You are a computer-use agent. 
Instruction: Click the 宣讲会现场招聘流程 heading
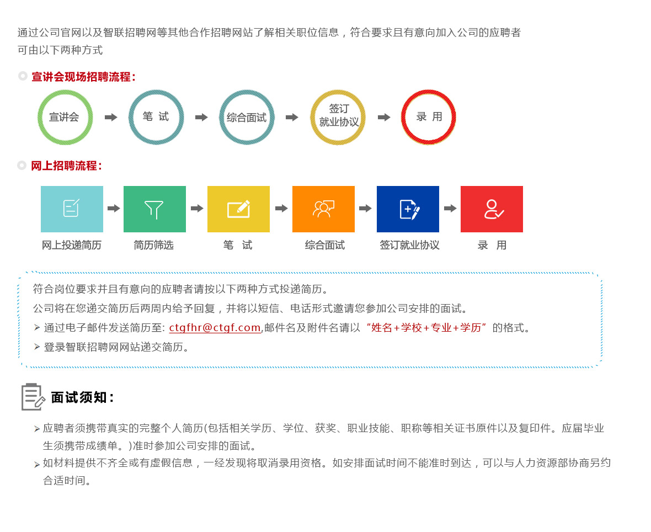click(83, 77)
